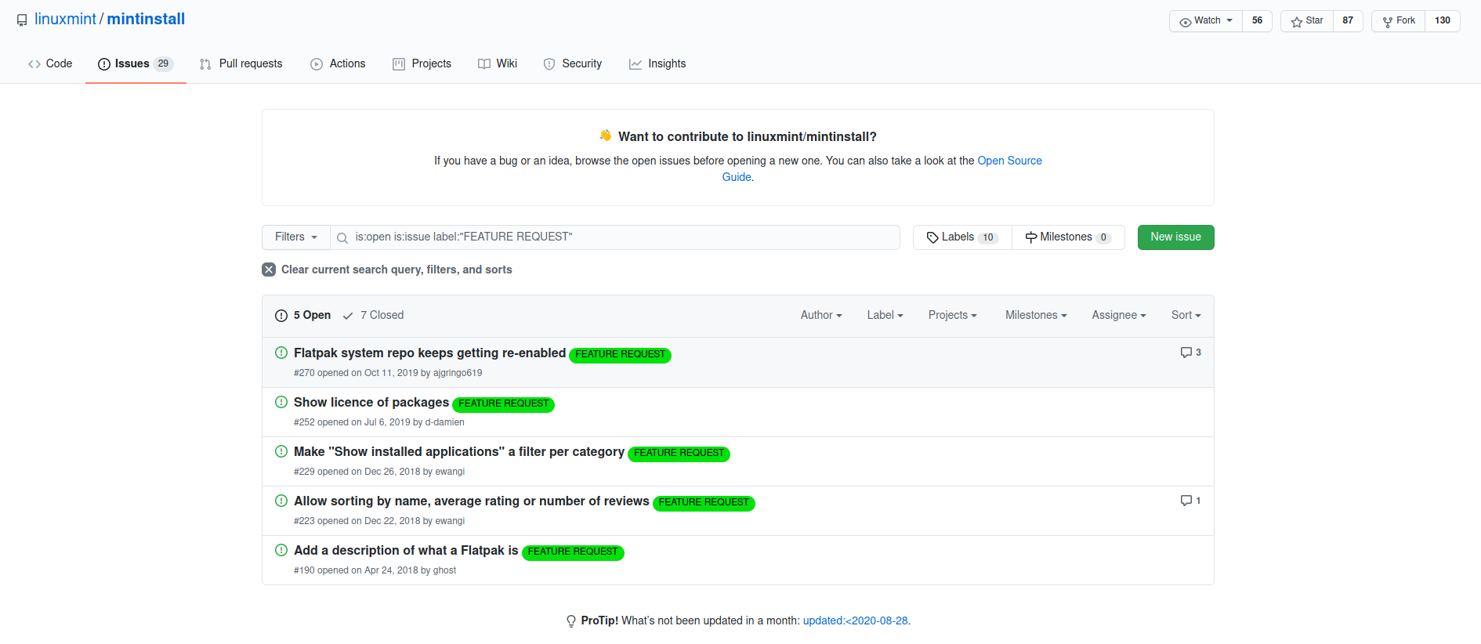1481x644 pixels.
Task: Open issue Allow sorting by name, average rating
Action: point(472,501)
